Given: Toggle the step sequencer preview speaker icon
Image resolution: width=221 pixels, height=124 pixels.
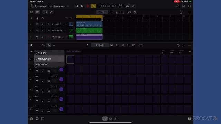Looking at the screenshot, I should point(31,45).
